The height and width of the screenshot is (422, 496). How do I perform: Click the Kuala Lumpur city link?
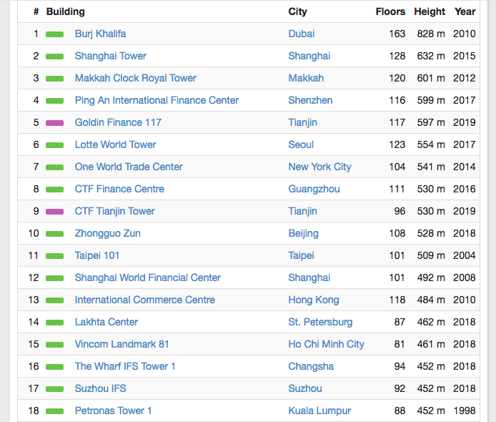tap(319, 411)
